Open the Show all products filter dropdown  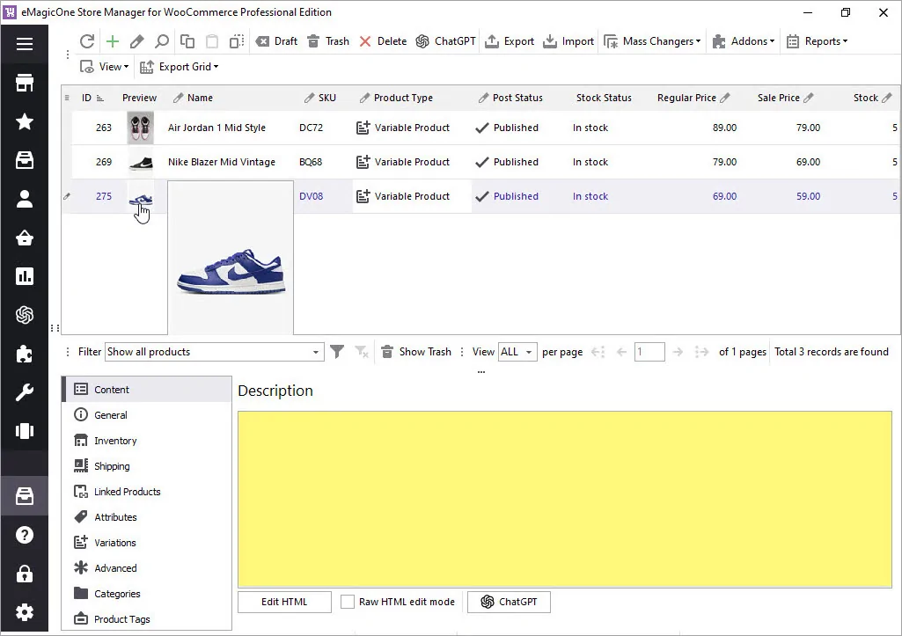point(214,351)
